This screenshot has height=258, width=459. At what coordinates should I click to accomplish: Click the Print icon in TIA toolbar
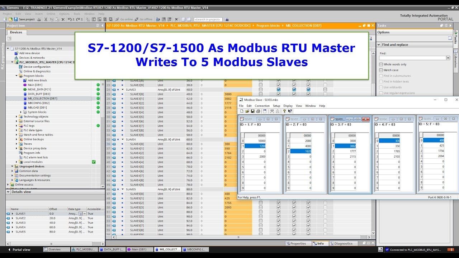tap(39, 19)
